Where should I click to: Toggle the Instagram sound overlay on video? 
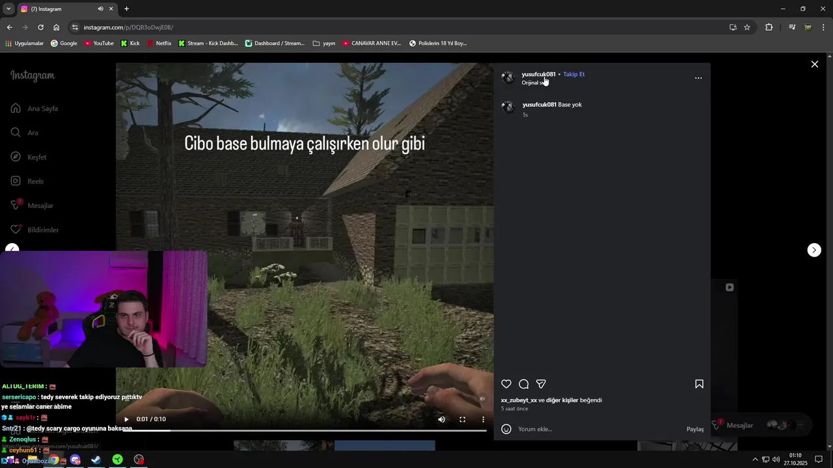[x=482, y=398]
